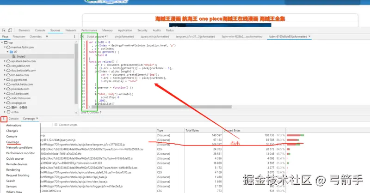370x193 pixels.
Task: Select the coverage row ending in fzdm-6165b8de85.js
Action: pyautogui.click(x=163, y=158)
